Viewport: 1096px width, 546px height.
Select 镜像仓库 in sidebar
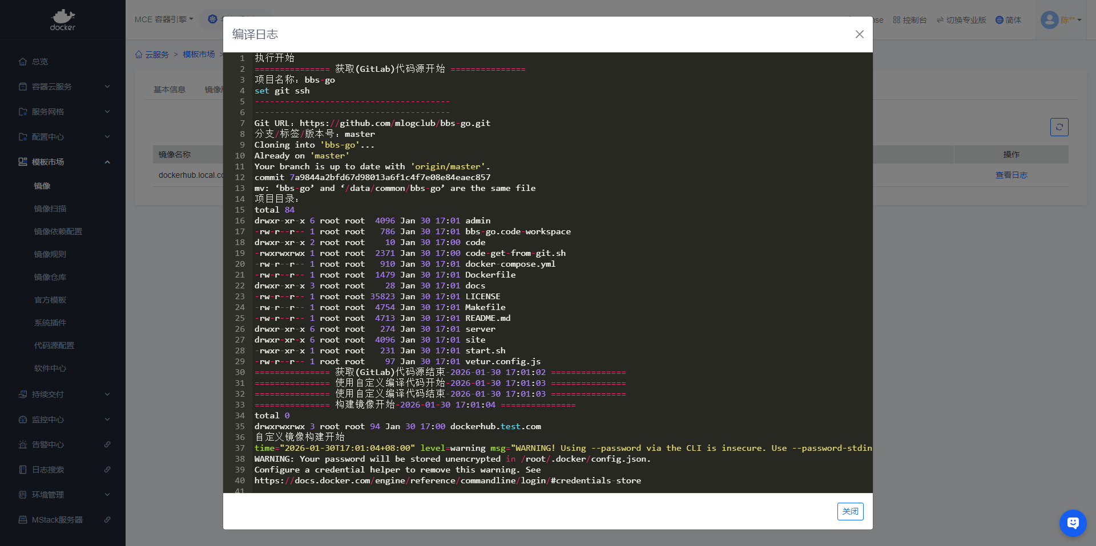pos(50,277)
